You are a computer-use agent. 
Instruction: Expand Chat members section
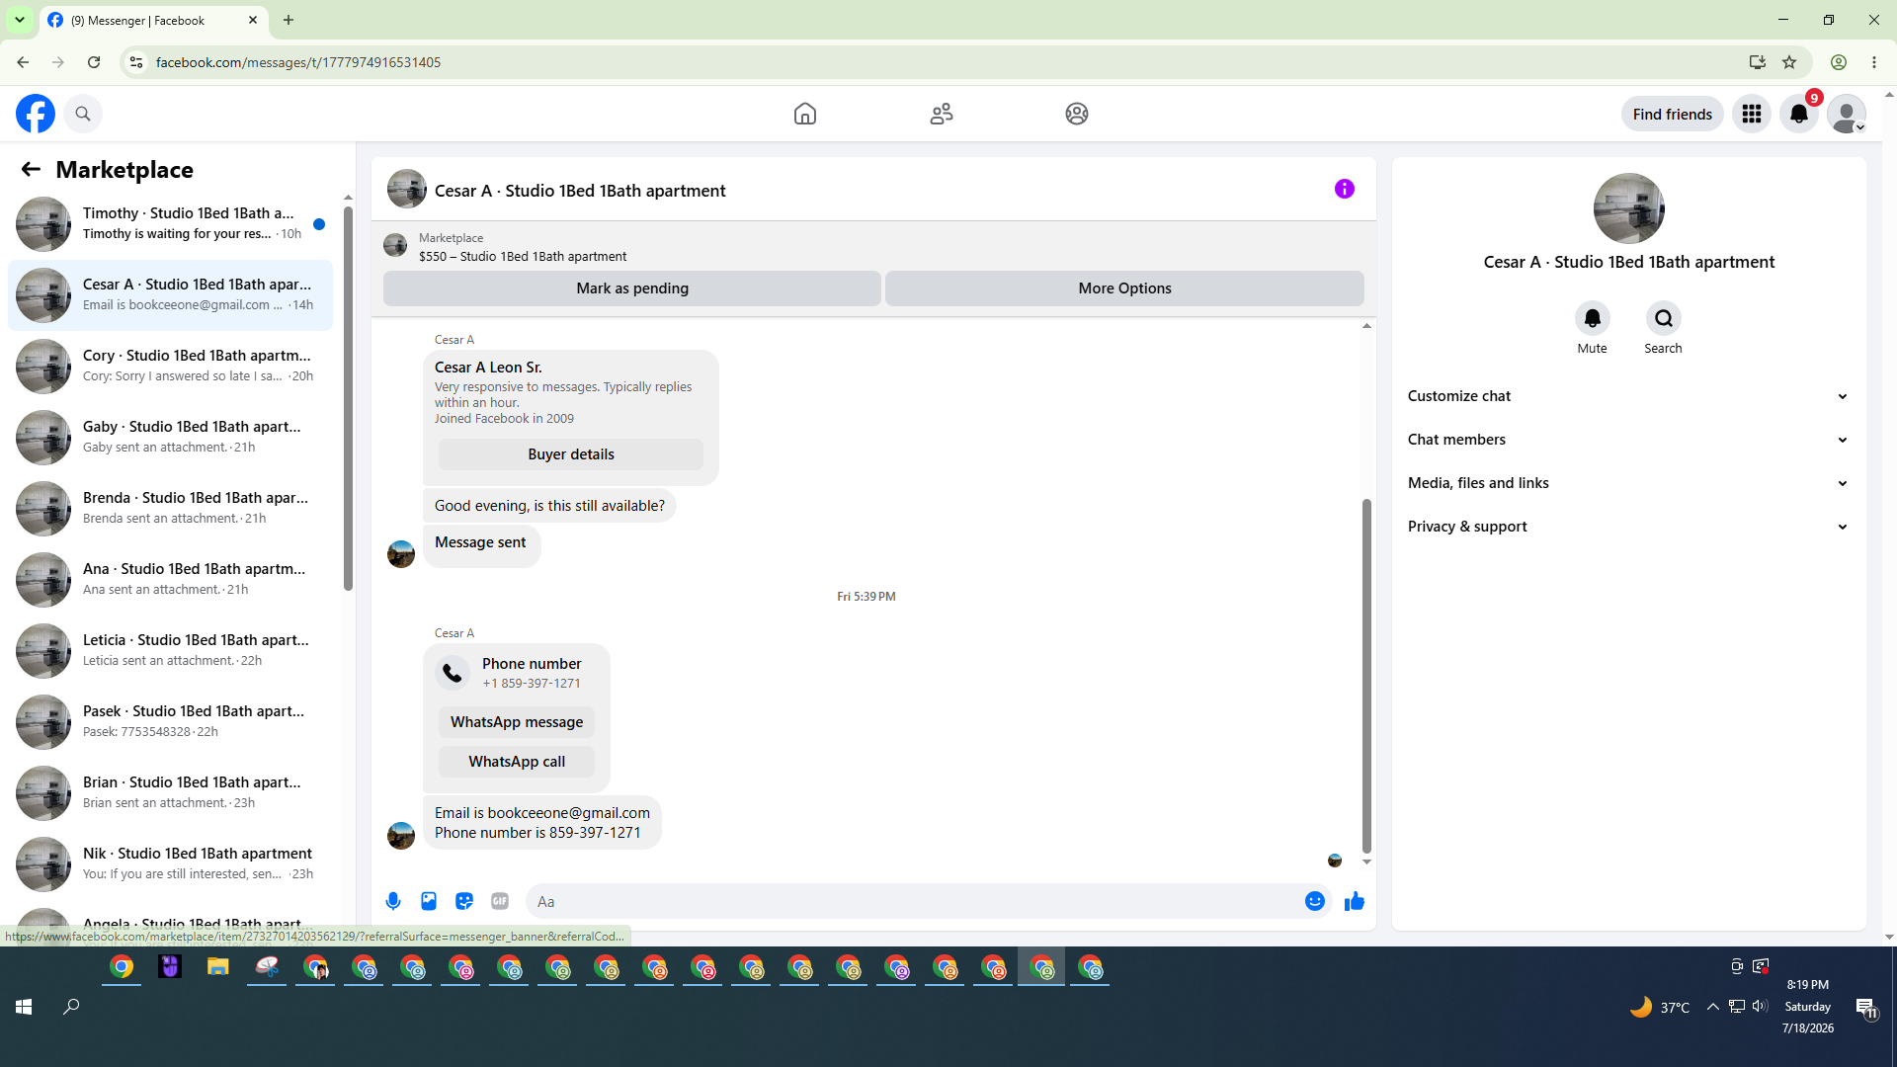point(1628,440)
